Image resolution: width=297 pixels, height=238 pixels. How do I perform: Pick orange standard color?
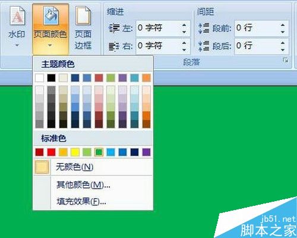[63, 152]
